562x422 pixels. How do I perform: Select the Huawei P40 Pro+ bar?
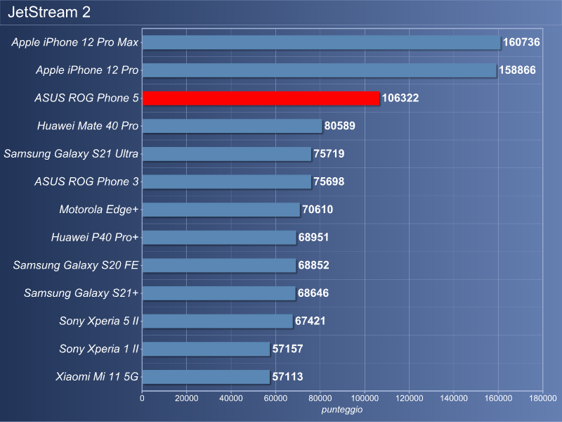coord(219,238)
